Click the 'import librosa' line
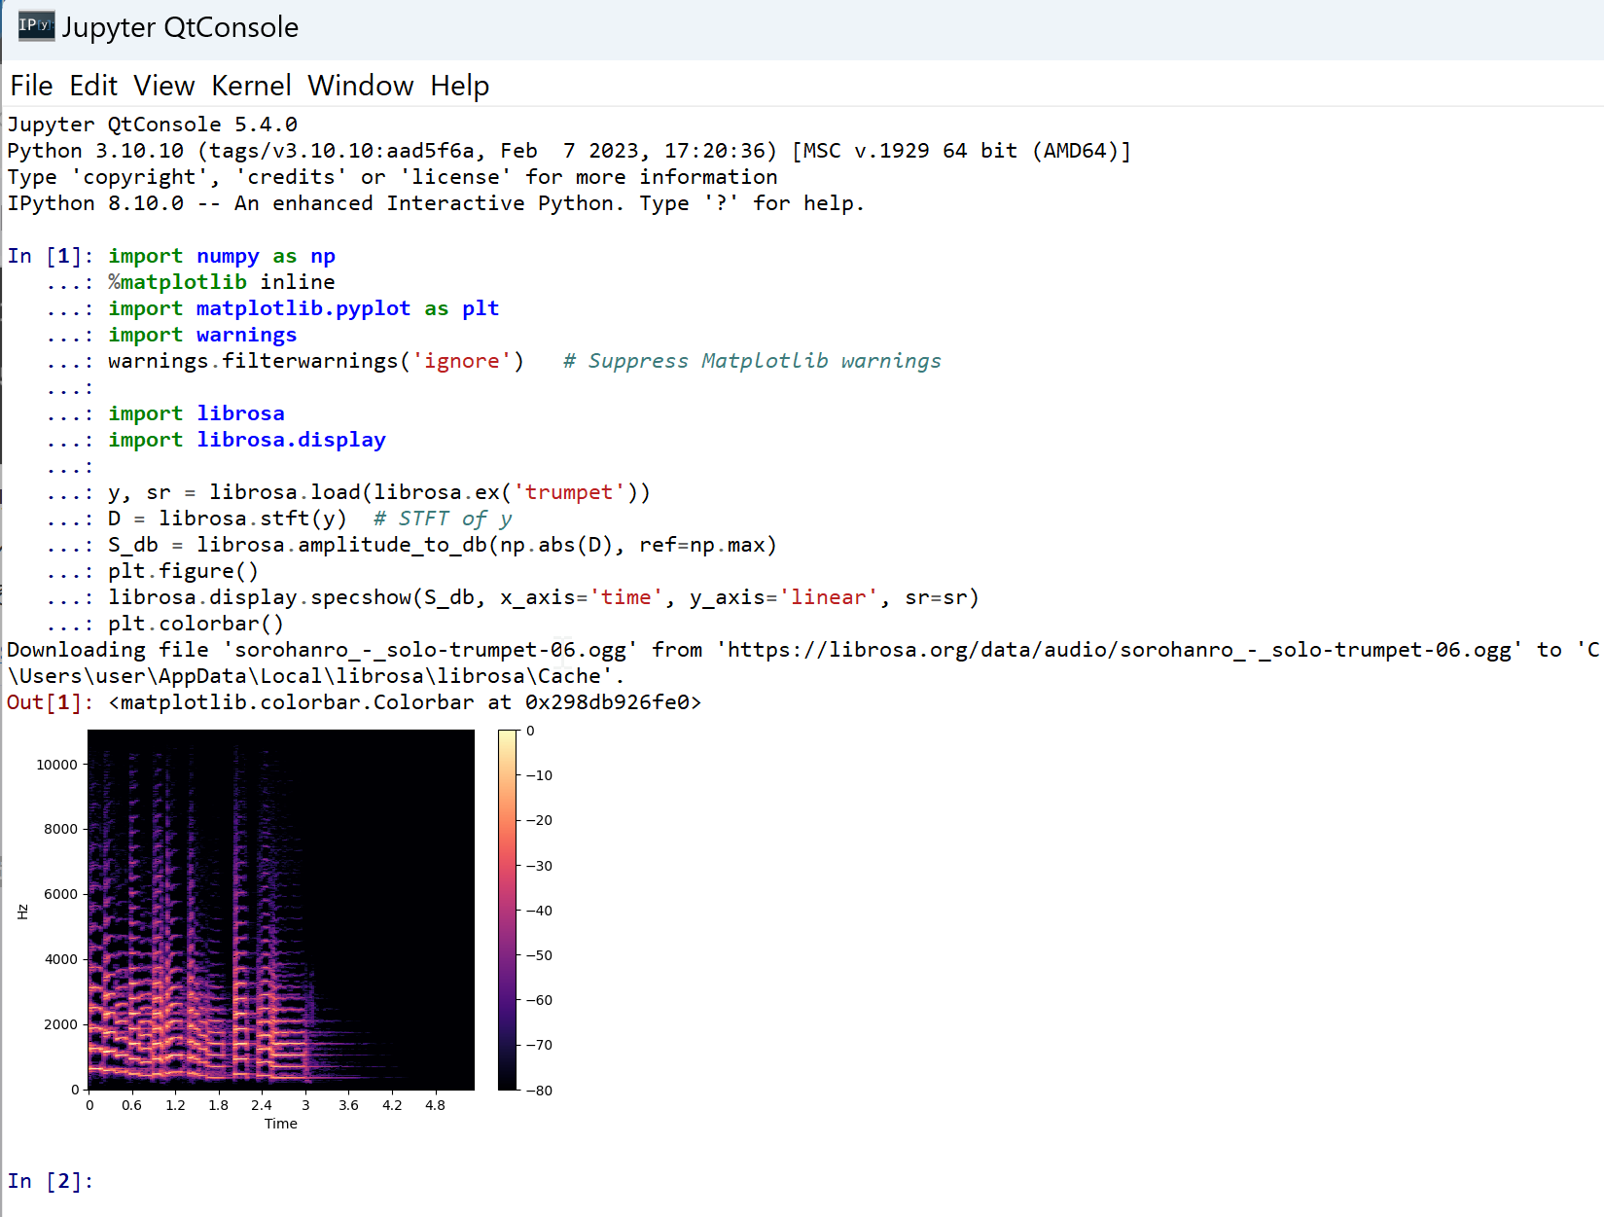 196,413
